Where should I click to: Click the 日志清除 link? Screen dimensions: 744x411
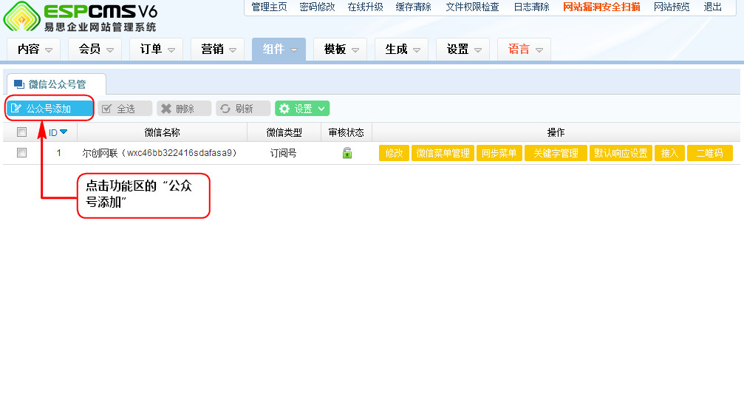click(531, 7)
